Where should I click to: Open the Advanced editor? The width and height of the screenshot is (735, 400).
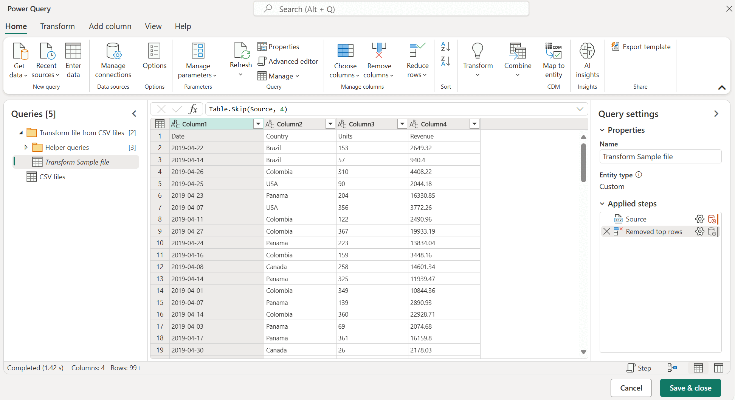pyautogui.click(x=288, y=61)
